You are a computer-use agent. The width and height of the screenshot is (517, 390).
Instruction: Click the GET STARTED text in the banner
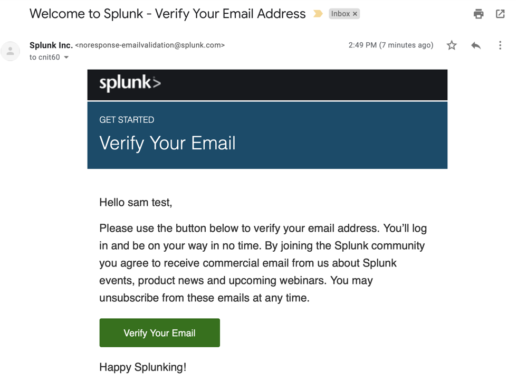click(x=127, y=120)
